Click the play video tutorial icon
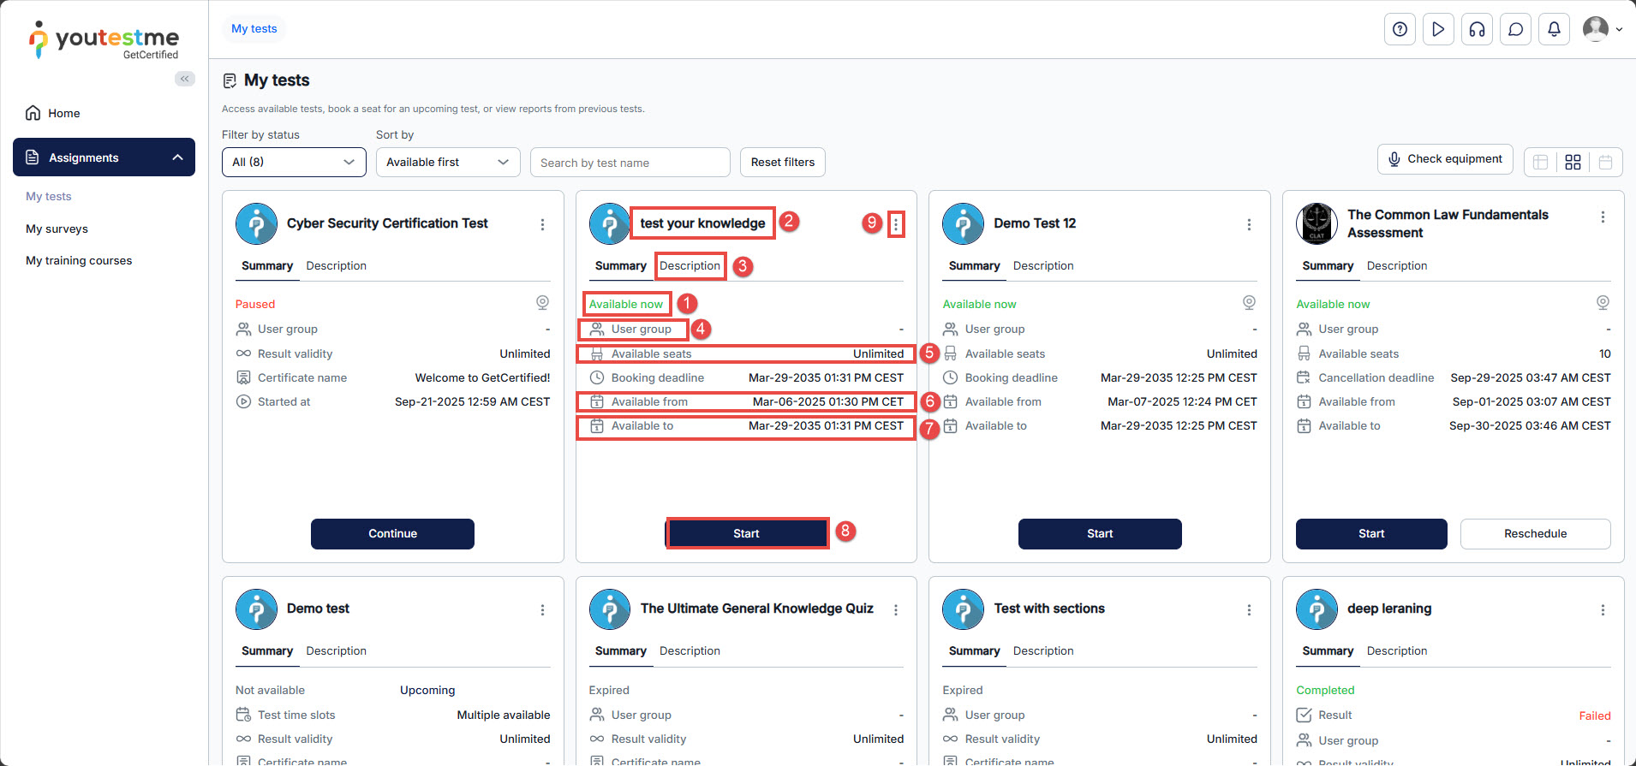 tap(1438, 29)
